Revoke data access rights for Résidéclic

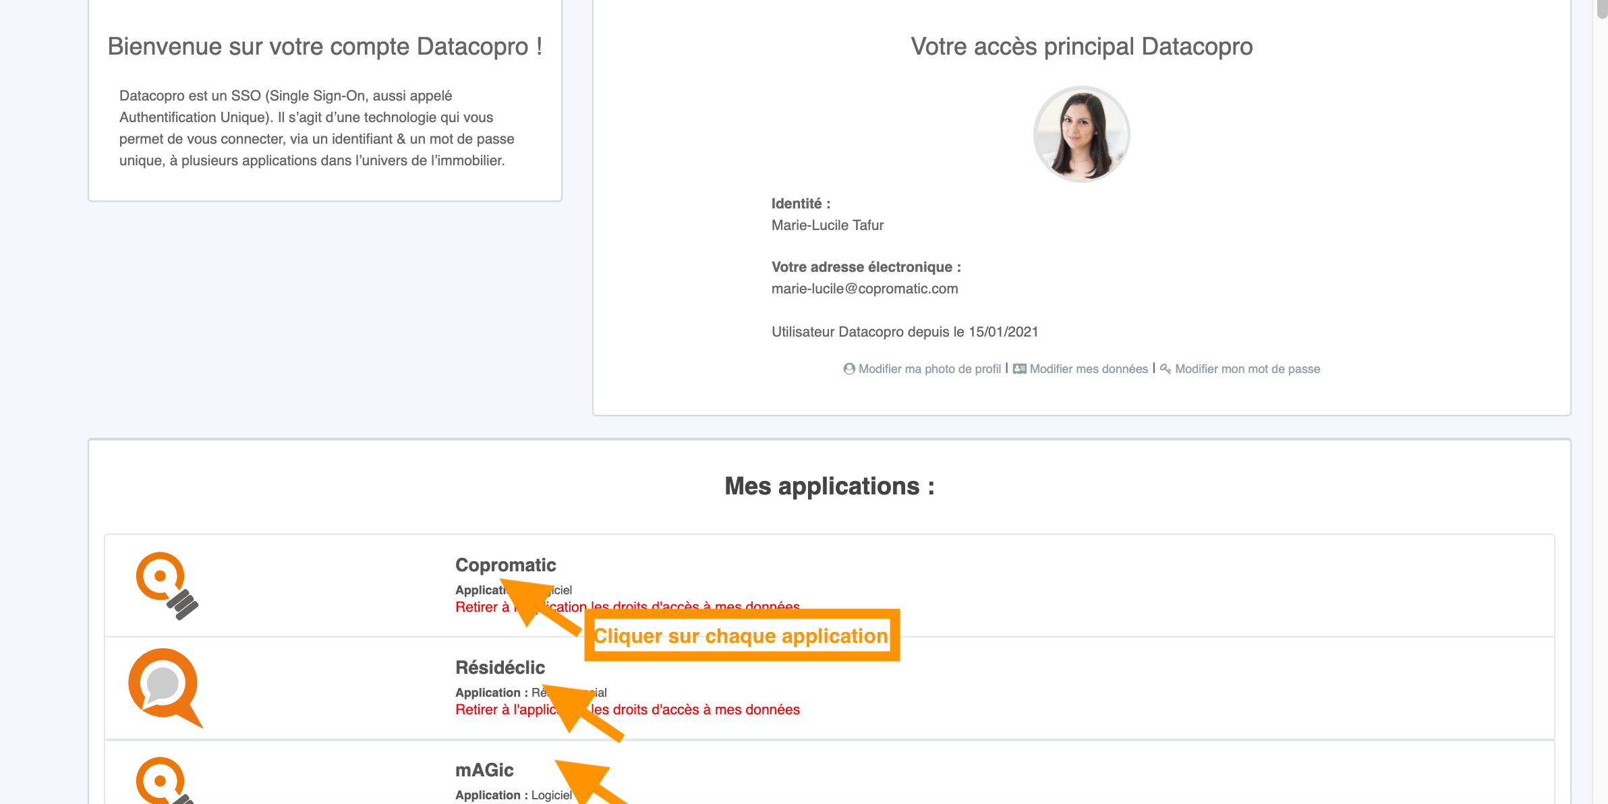click(x=627, y=710)
